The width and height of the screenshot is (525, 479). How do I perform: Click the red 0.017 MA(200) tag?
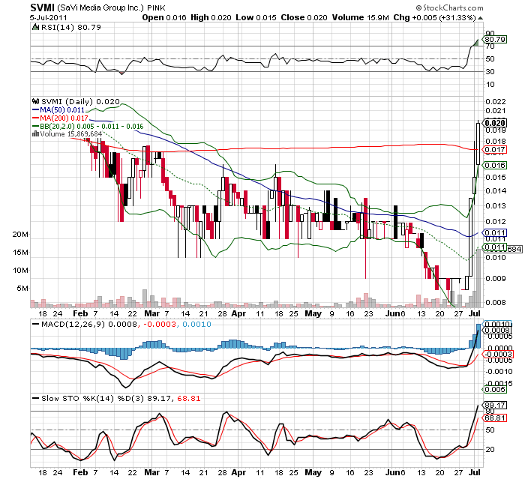tap(495, 150)
